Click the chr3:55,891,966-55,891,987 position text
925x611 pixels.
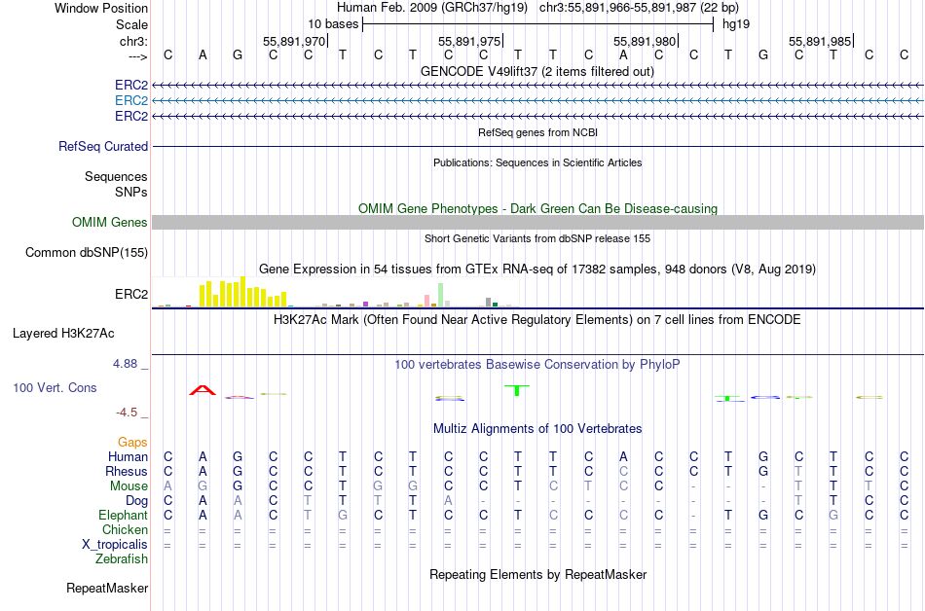coord(639,8)
